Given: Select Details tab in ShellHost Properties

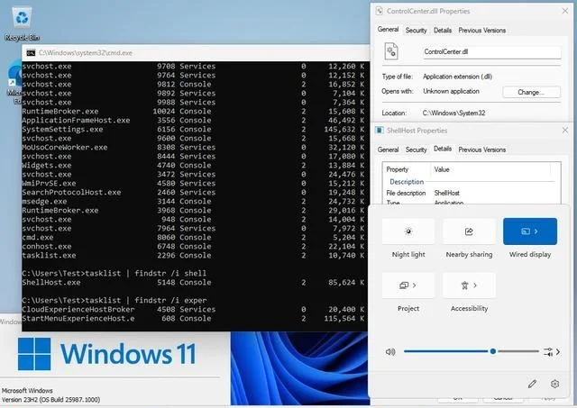Looking at the screenshot, I should tap(443, 149).
